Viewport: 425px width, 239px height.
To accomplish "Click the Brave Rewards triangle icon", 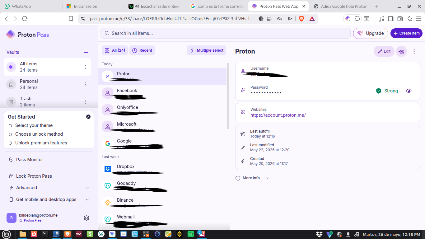I will 312,19.
